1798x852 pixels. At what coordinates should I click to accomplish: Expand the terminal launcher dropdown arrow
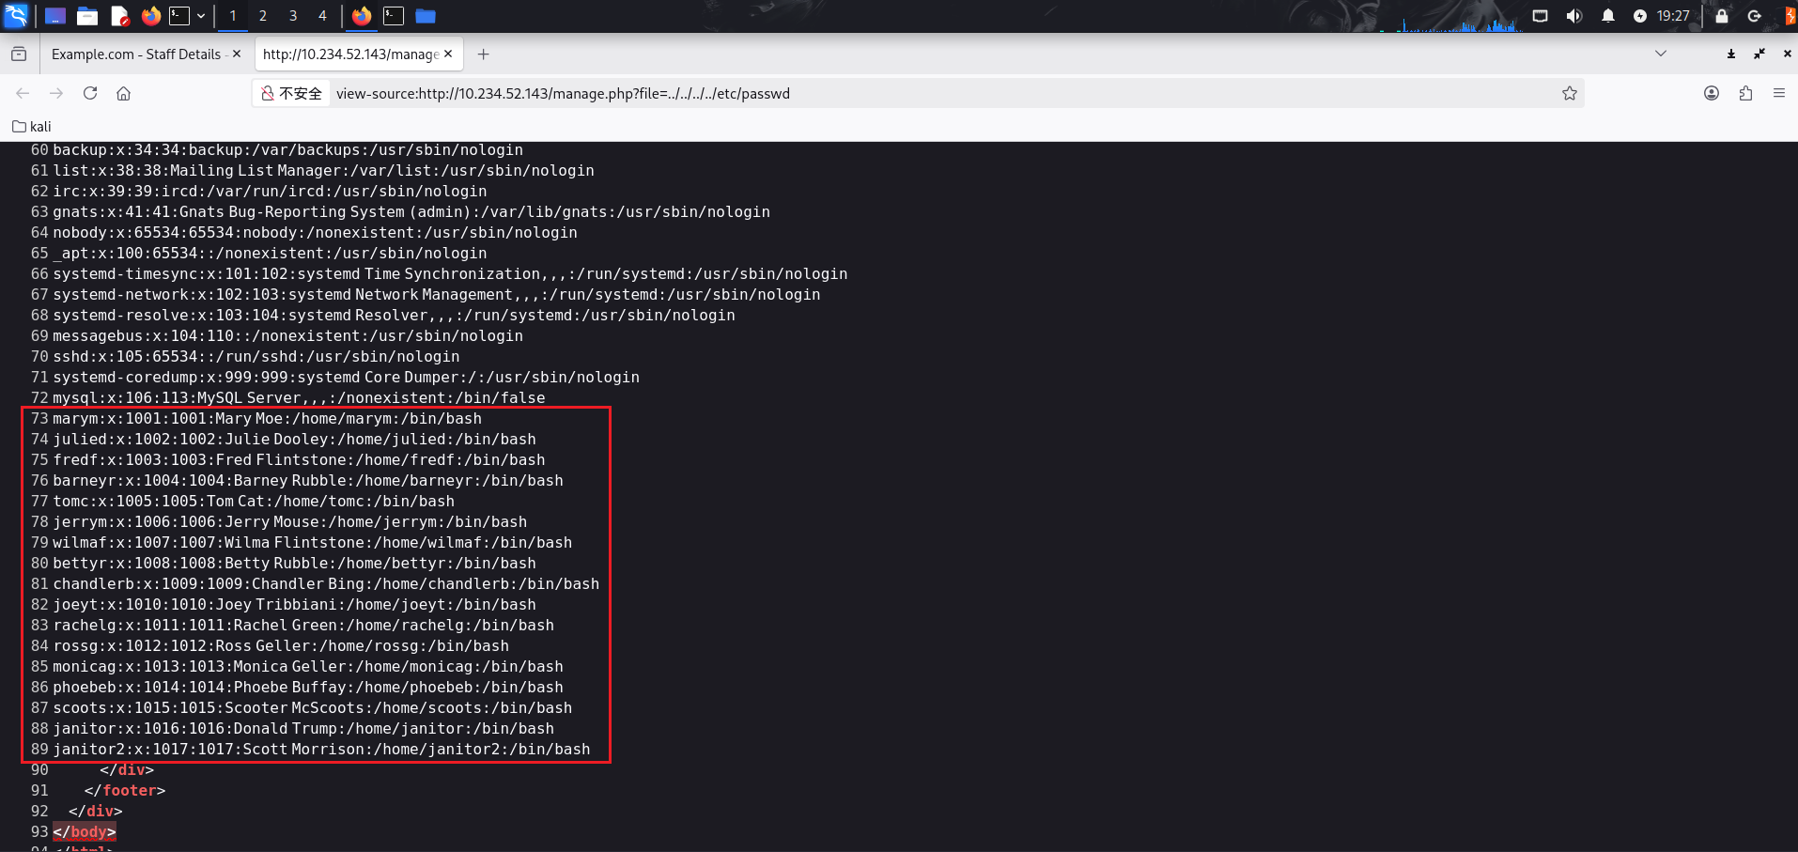201,16
